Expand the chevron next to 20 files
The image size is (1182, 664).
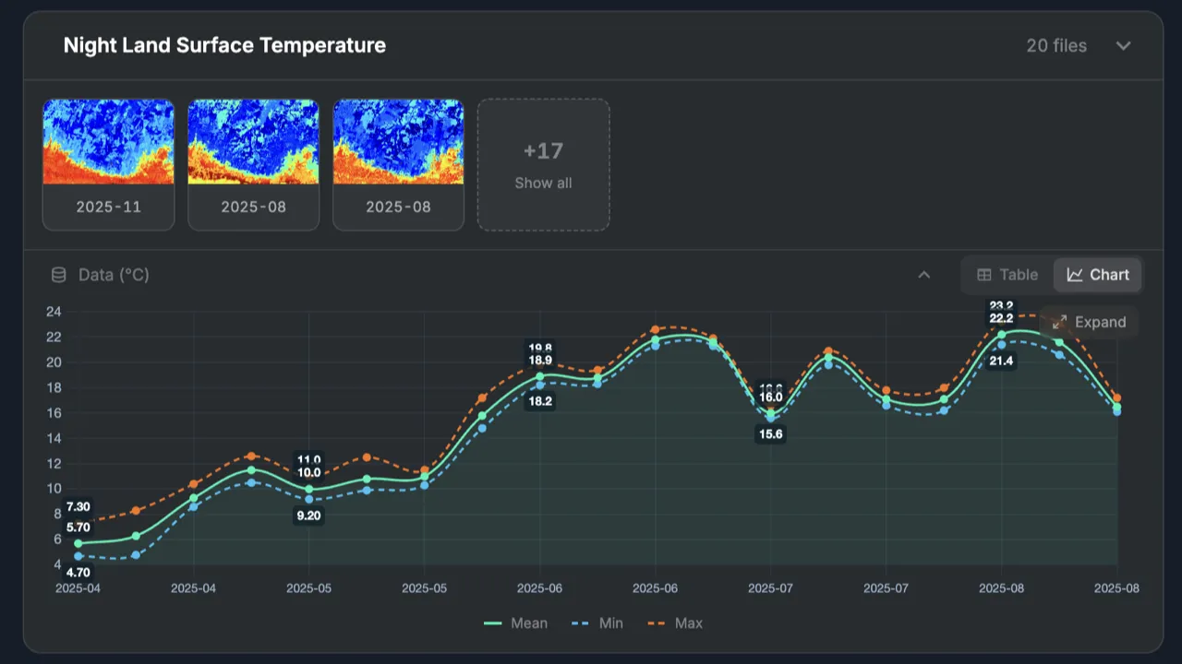coord(1123,46)
